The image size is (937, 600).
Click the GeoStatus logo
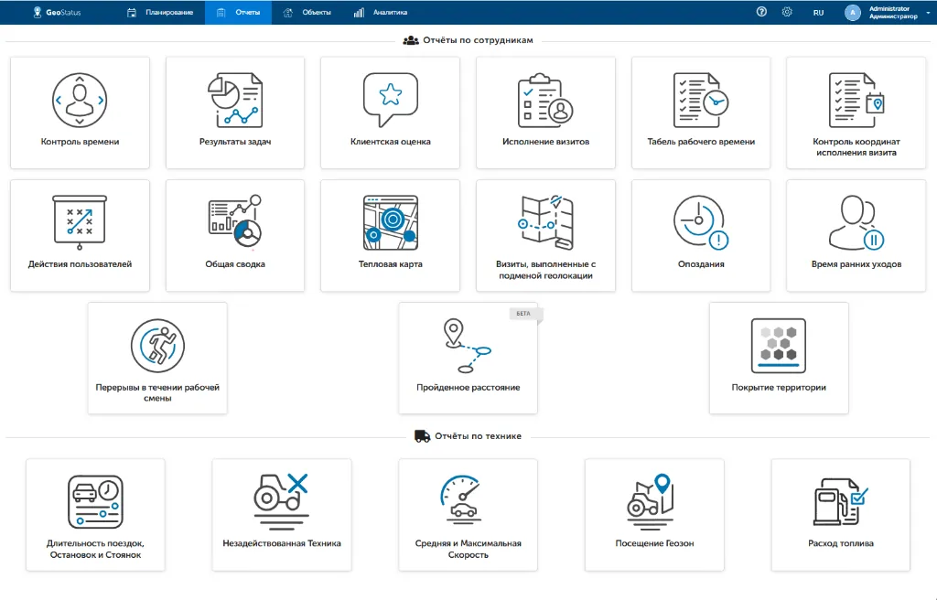pos(57,12)
